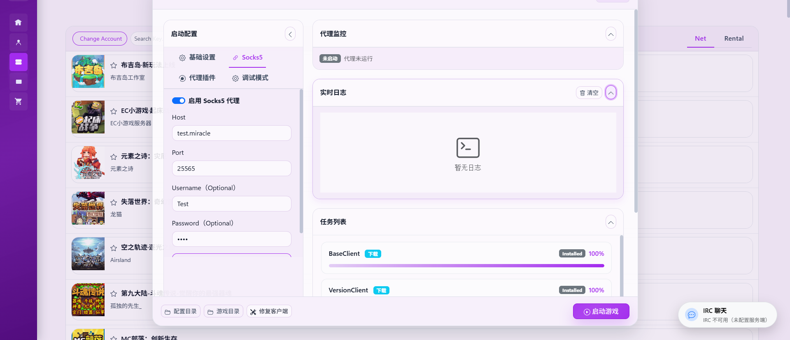Collapse the 任务列表 section
The width and height of the screenshot is (790, 340).
click(611, 222)
